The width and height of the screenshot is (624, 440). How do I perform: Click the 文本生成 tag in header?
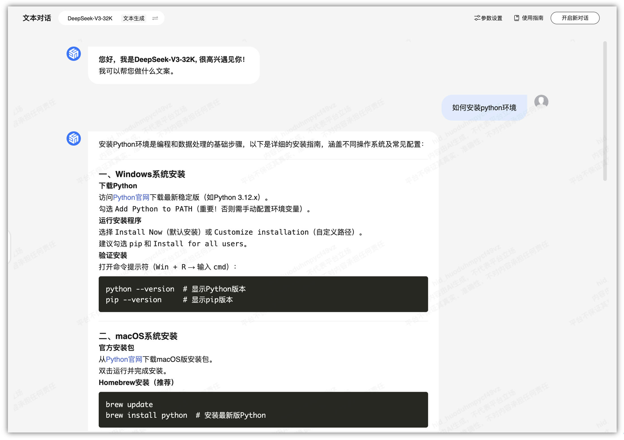tap(134, 18)
